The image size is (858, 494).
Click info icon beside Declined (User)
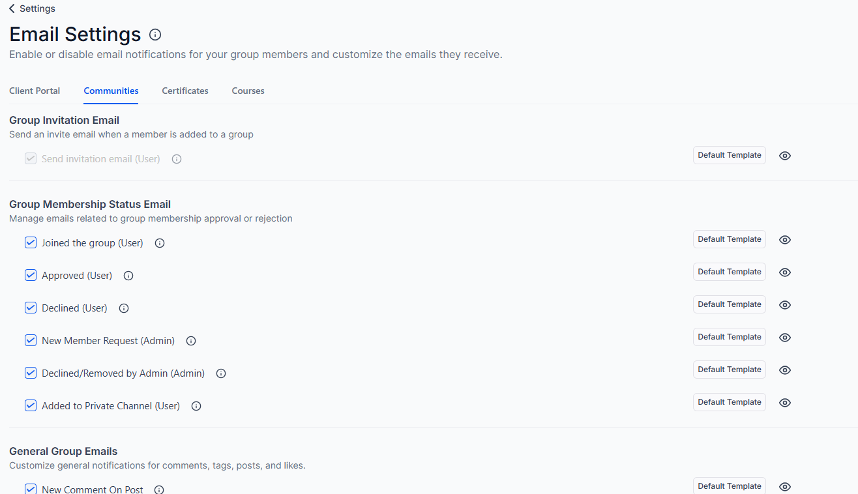pyautogui.click(x=124, y=308)
